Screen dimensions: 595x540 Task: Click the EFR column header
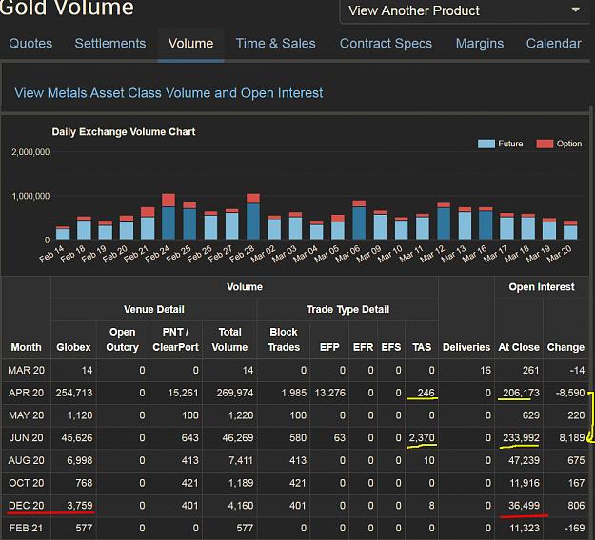[363, 347]
